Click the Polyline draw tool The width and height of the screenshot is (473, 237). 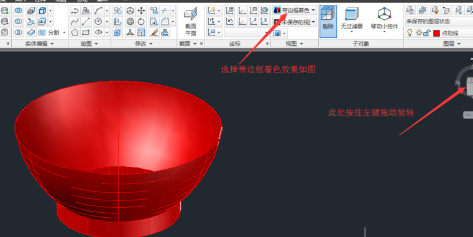[x=75, y=11]
